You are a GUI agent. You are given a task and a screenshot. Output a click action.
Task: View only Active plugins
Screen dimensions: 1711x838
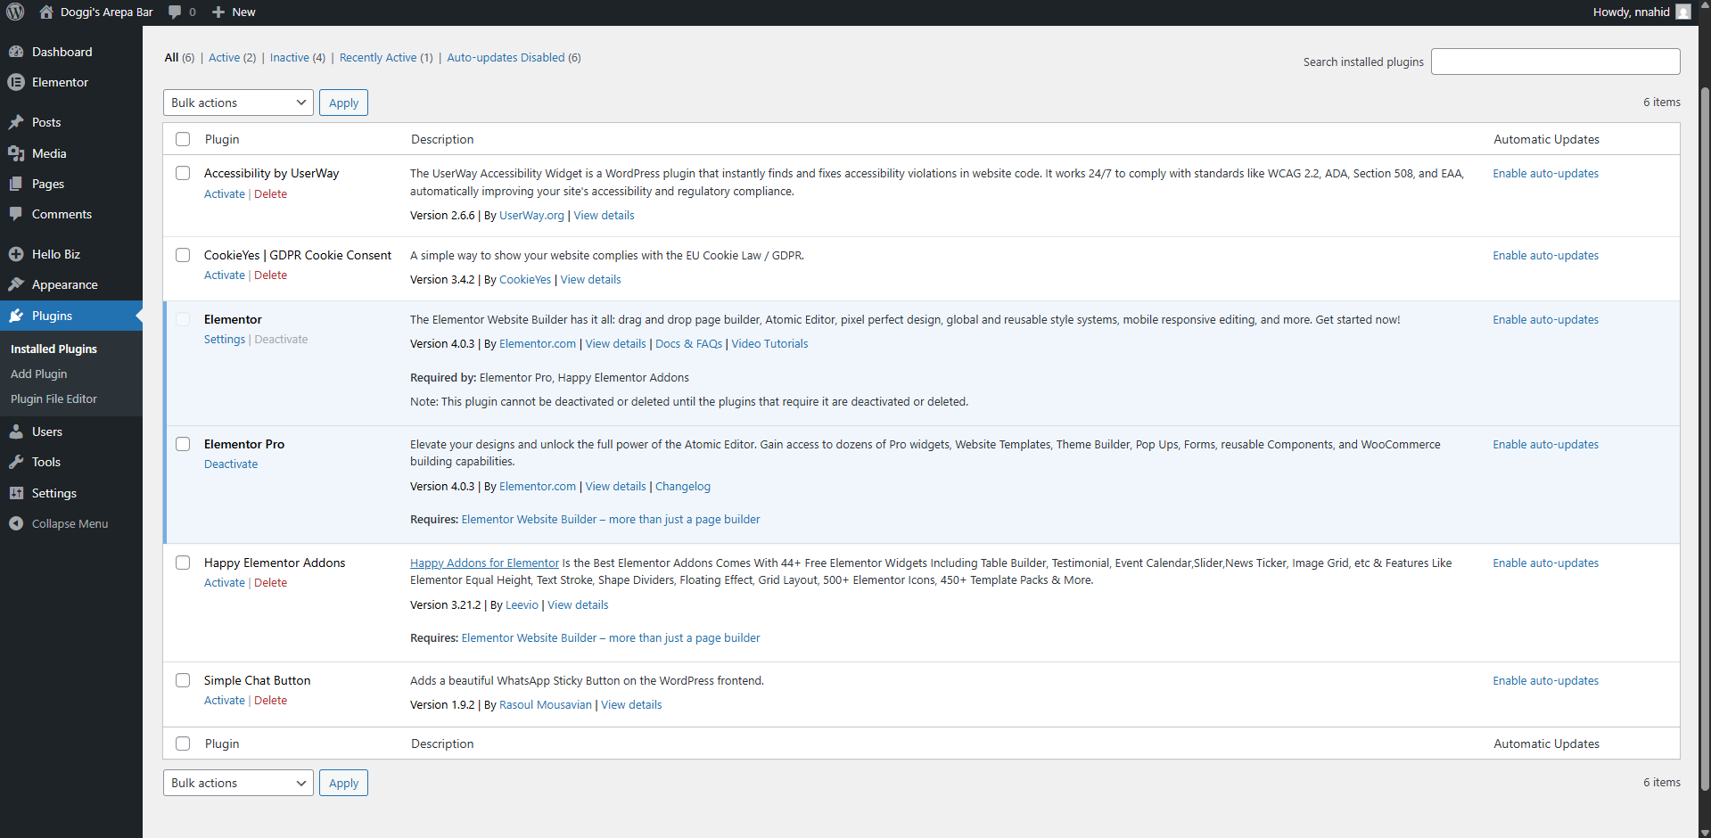pyautogui.click(x=224, y=57)
